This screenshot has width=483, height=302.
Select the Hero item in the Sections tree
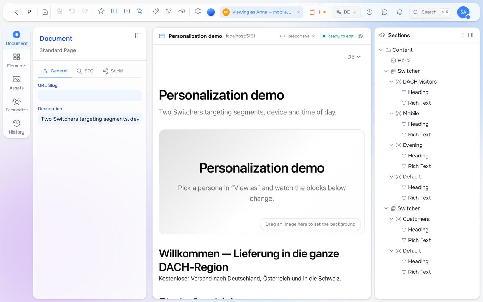tap(403, 60)
